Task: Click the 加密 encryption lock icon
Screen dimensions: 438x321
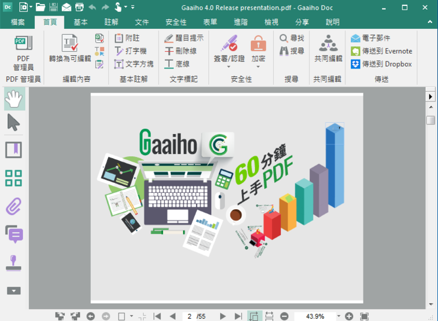Action: (x=258, y=43)
